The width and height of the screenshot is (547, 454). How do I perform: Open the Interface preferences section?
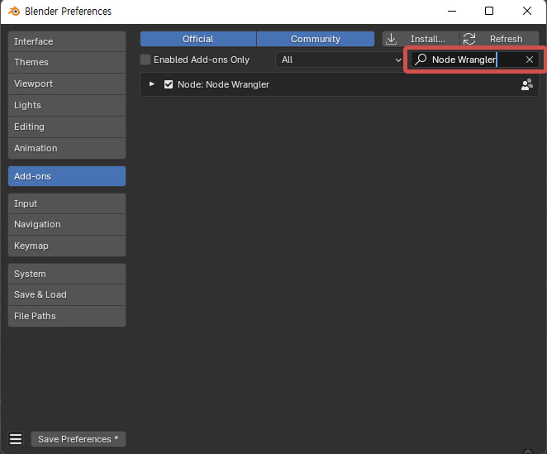[67, 41]
